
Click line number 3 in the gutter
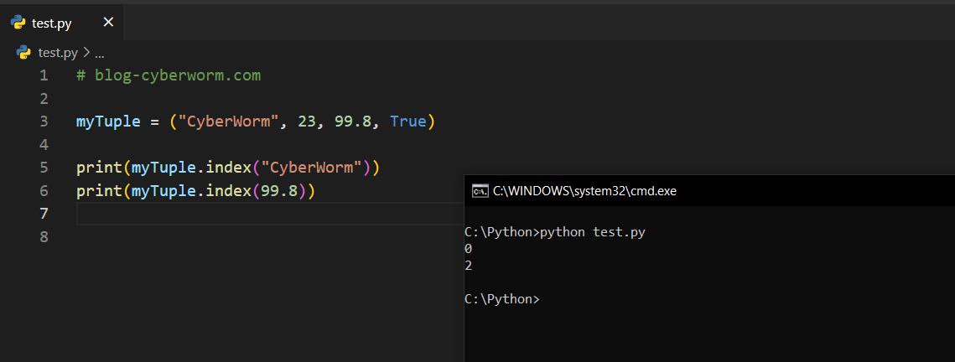[x=44, y=122]
